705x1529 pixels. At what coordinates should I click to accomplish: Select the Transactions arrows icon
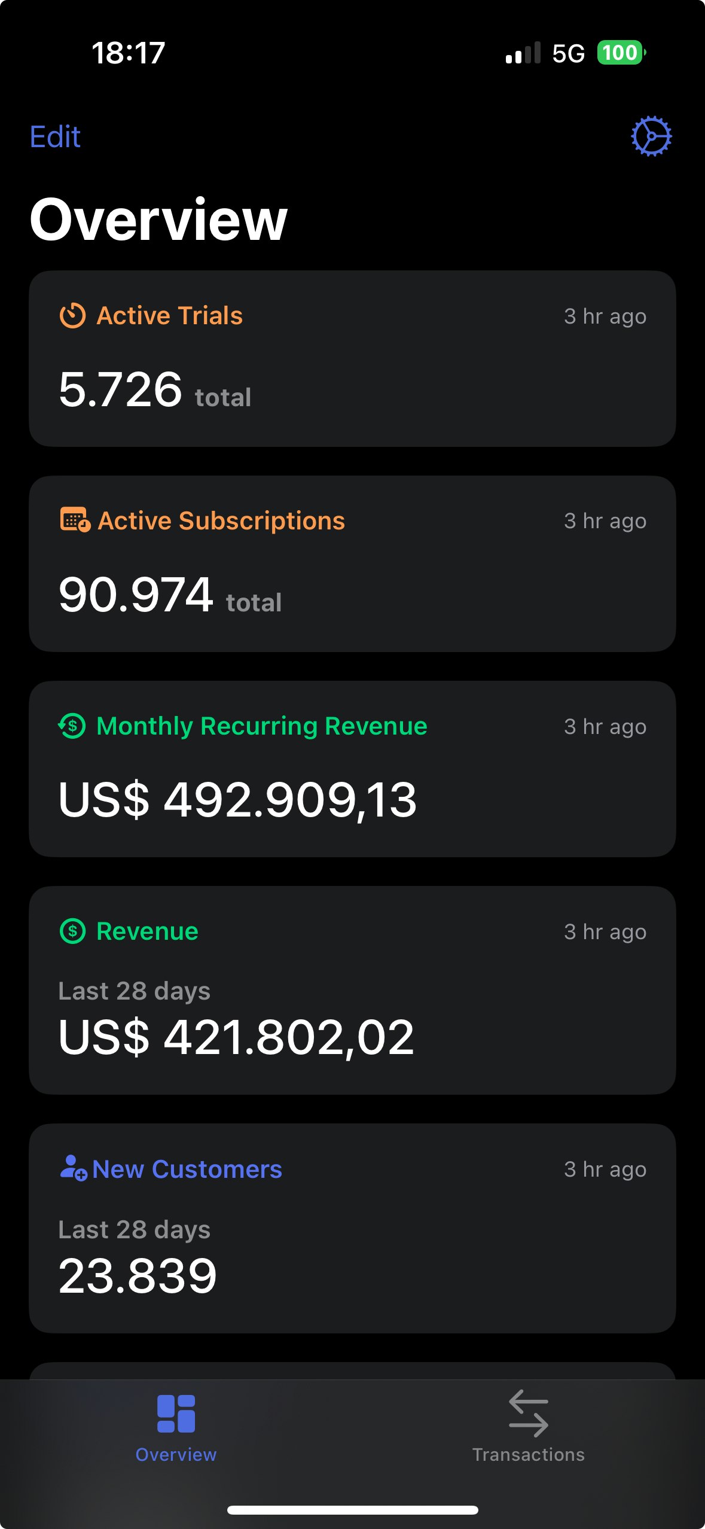pyautogui.click(x=529, y=1414)
